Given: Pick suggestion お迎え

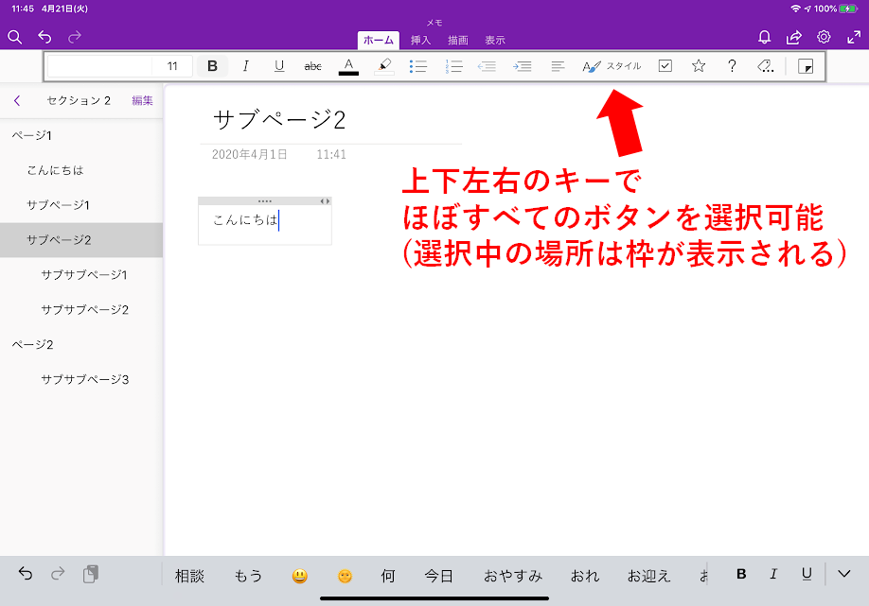Looking at the screenshot, I should pyautogui.click(x=649, y=576).
